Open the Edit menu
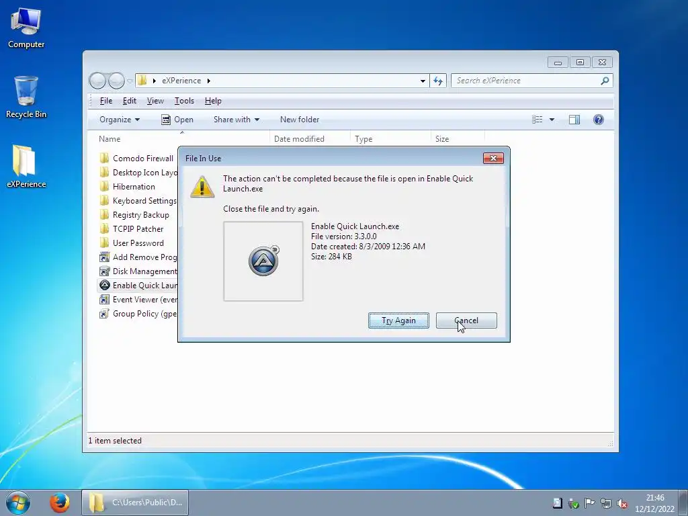688x516 pixels. [130, 101]
